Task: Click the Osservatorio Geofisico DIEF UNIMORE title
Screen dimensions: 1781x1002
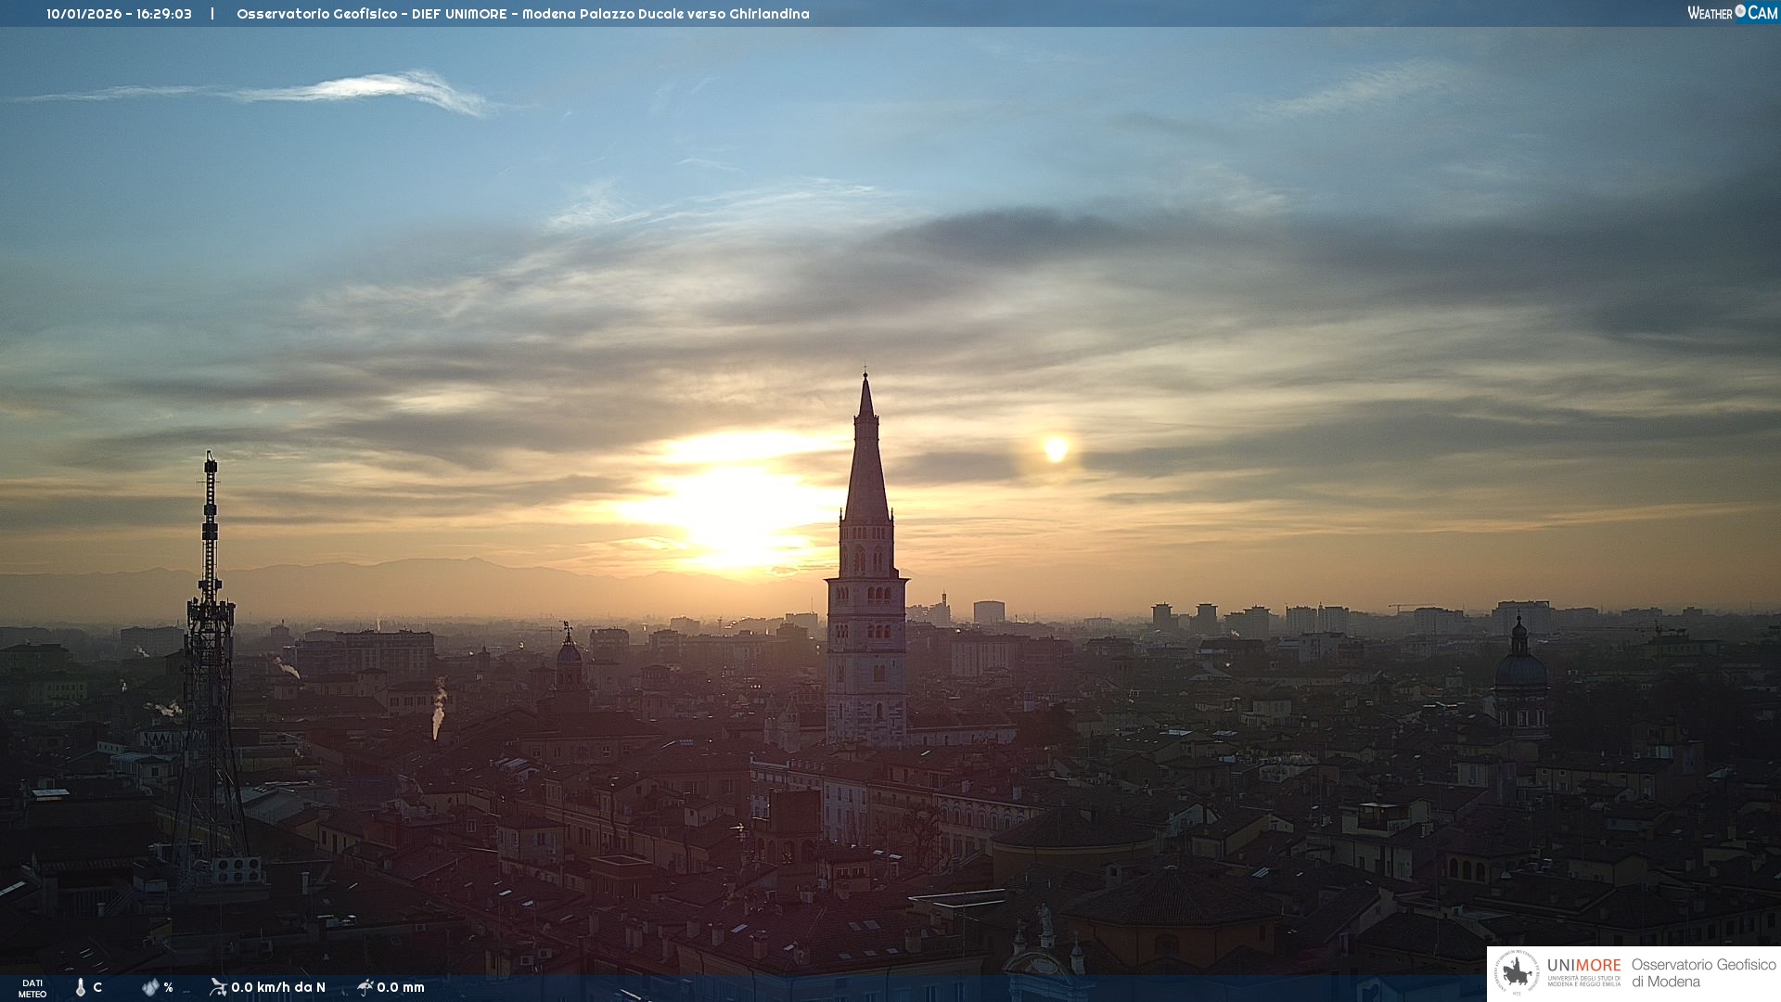Action: (522, 14)
